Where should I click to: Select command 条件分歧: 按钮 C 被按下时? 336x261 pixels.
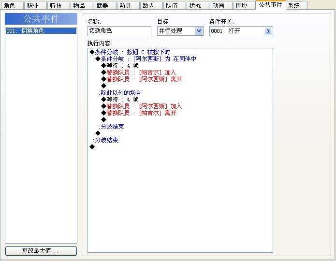(x=130, y=52)
